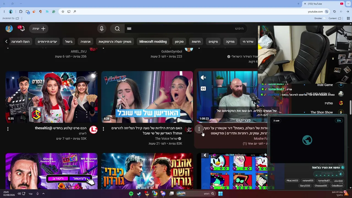This screenshot has height=198, width=352.
Task: Open the movie thumbnail with 8:35 duration
Action: 51,97
